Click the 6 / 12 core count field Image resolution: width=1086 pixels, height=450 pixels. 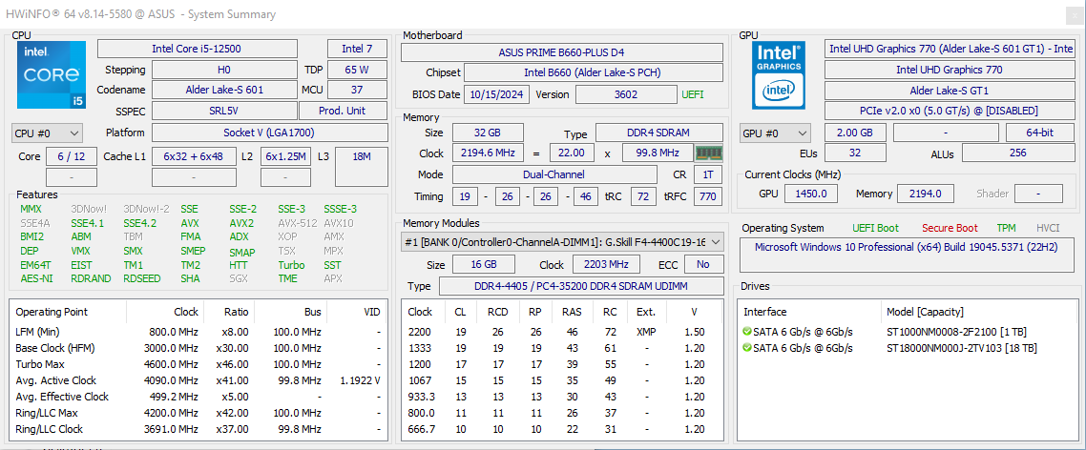point(72,156)
